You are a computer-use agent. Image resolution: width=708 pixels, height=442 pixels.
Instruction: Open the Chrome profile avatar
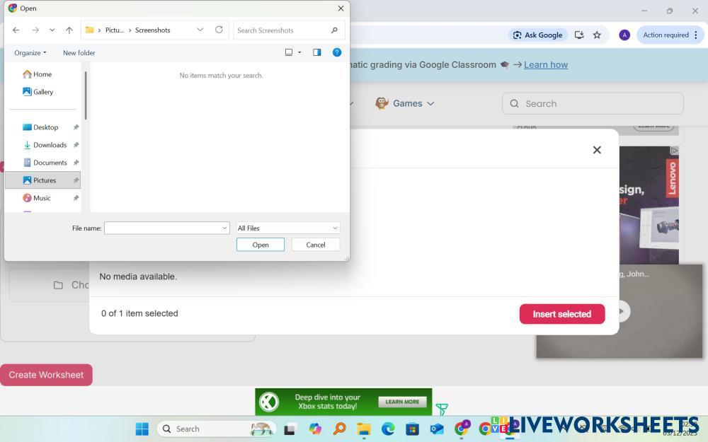(x=624, y=35)
